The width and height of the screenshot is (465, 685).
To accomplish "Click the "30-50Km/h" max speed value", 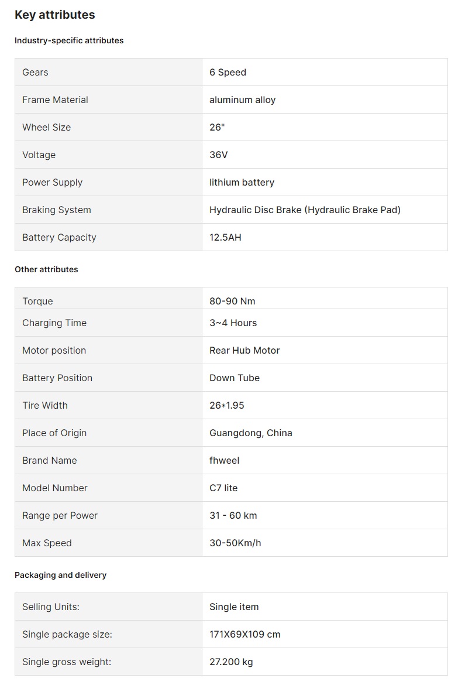I will click(235, 543).
